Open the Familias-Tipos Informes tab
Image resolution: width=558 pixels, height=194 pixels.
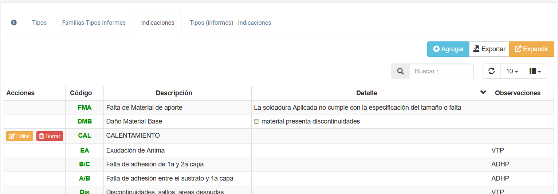(94, 23)
